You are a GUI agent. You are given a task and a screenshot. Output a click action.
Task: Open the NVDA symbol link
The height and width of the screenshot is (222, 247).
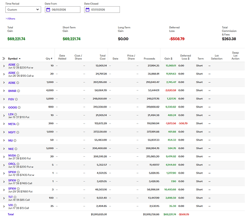point(12,156)
